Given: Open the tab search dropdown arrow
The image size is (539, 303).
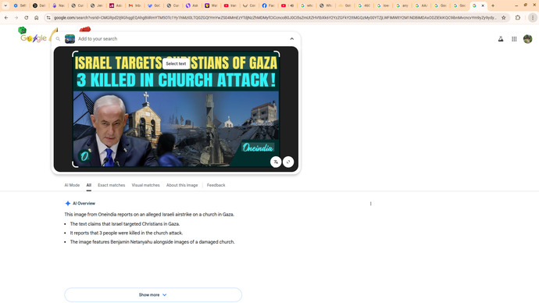Looking at the screenshot, I should 5,5.
